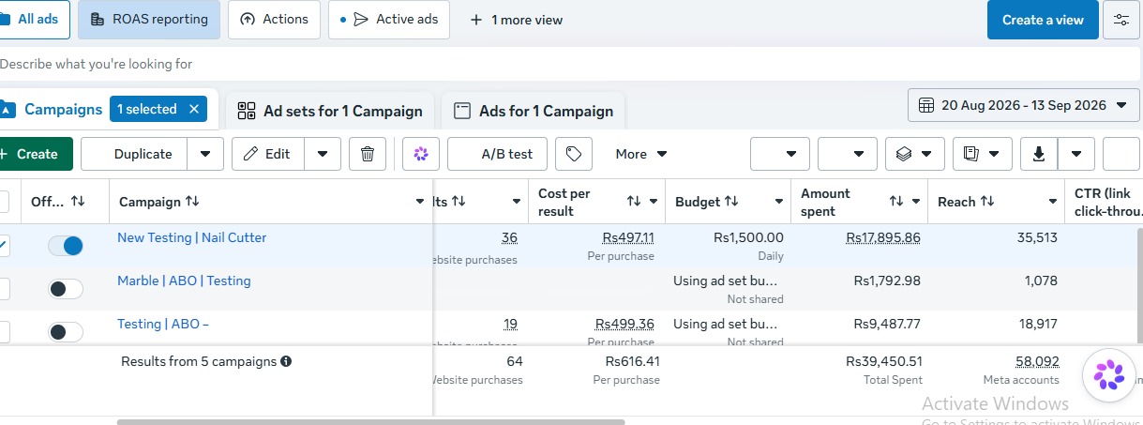Click calendar icon in the date range selector
Screen dimensions: 1143x425
(926, 105)
